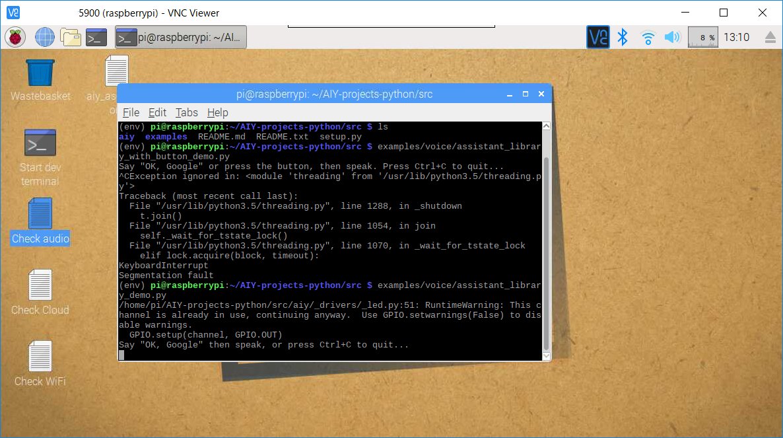Screen dimensions: 783x438
Task: Select the Check Cloud desktop icon
Action: point(40,292)
